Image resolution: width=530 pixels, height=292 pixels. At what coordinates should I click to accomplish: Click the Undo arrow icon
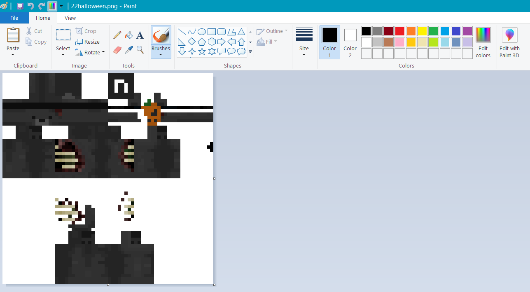pyautogui.click(x=30, y=6)
